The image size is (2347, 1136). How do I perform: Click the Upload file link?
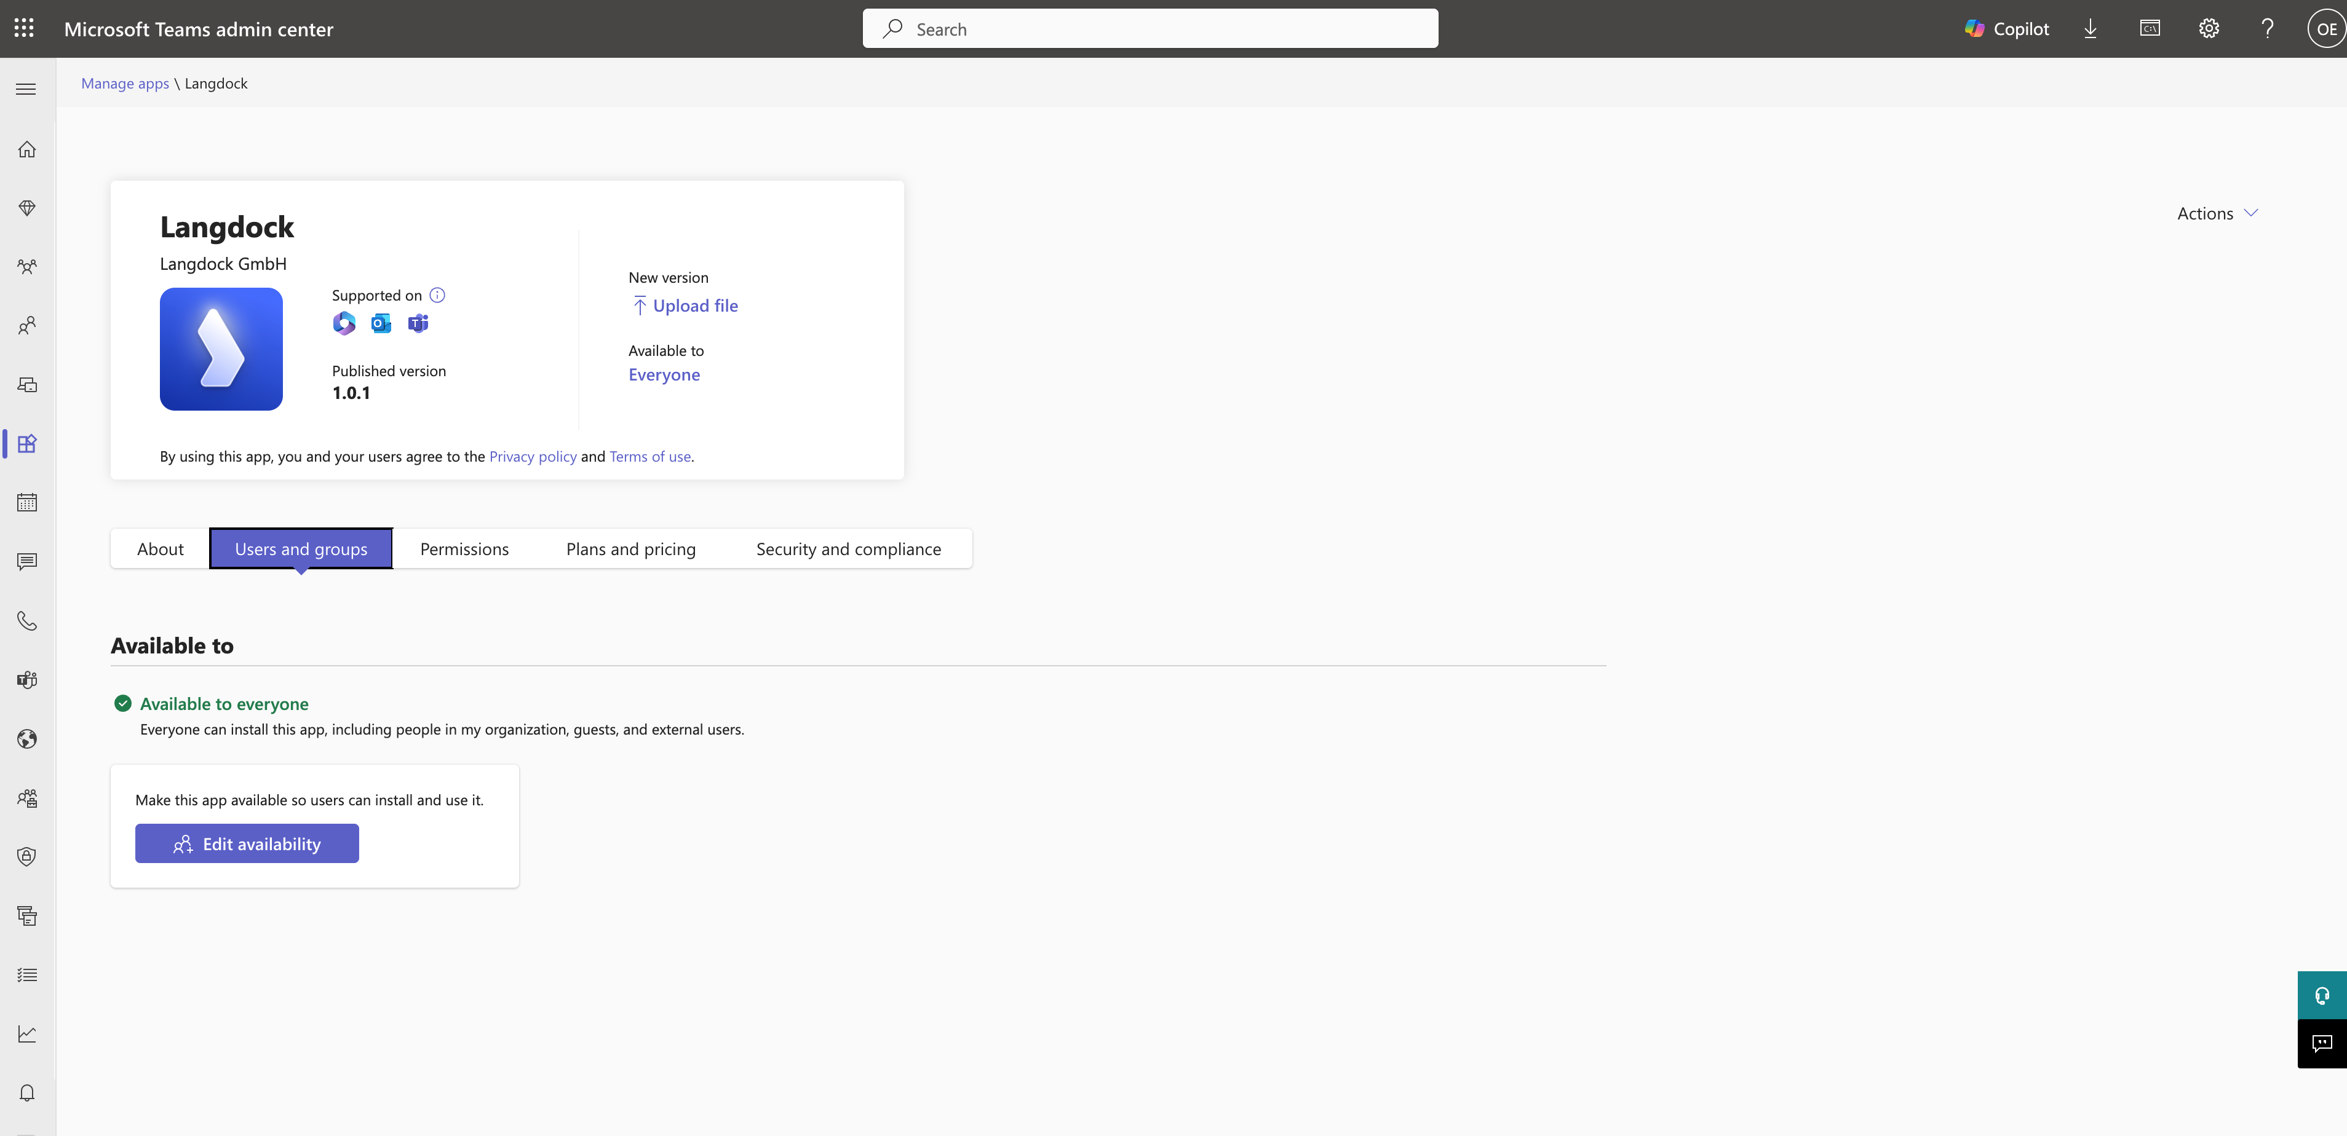(x=694, y=306)
